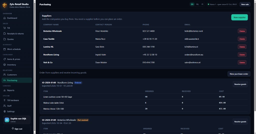The image size is (256, 134).
Task: Click the Purchasing truck icon
Action: [4, 80]
